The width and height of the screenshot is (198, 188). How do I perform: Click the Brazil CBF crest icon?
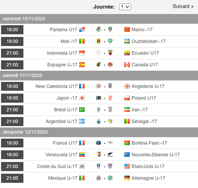[98, 109]
